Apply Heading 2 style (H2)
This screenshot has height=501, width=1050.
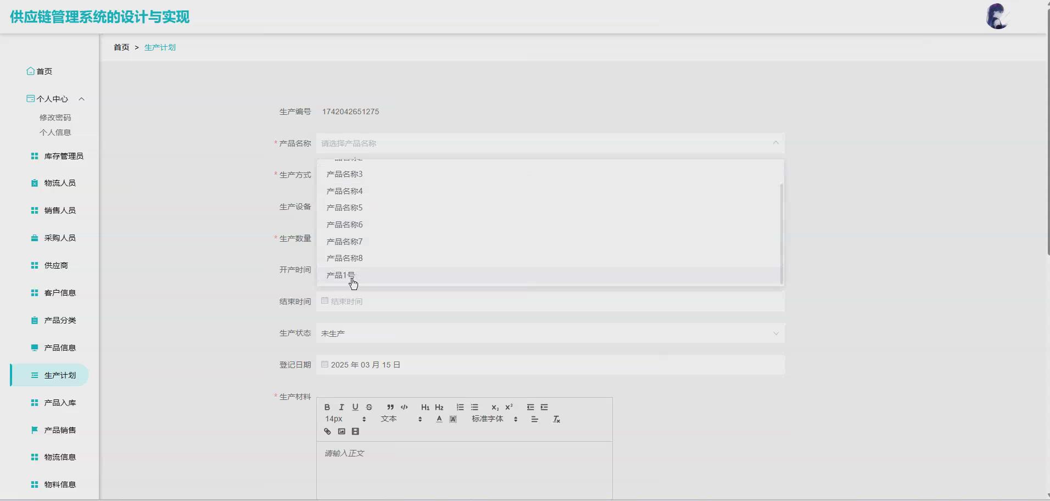439,407
